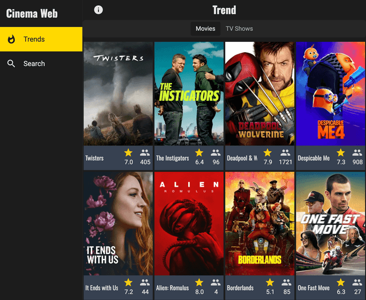
Task: Click the info icon in the header
Action: pyautogui.click(x=98, y=10)
